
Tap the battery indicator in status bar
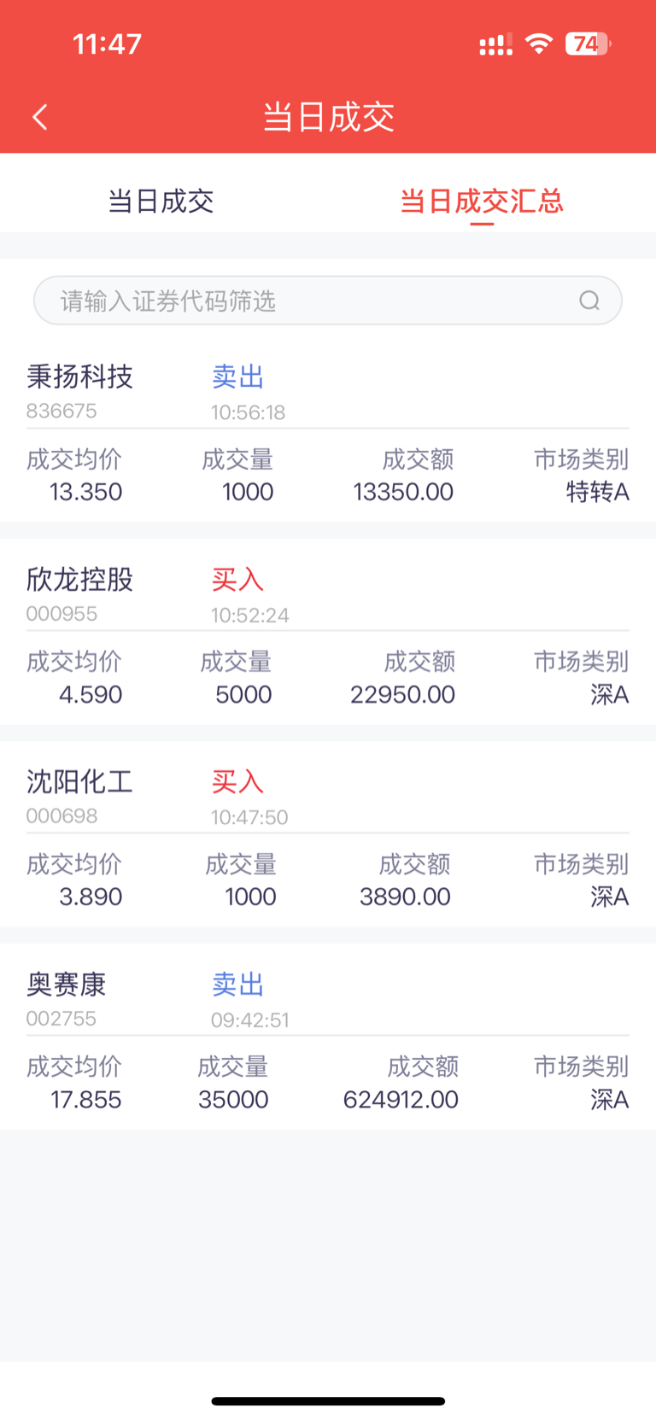[588, 44]
